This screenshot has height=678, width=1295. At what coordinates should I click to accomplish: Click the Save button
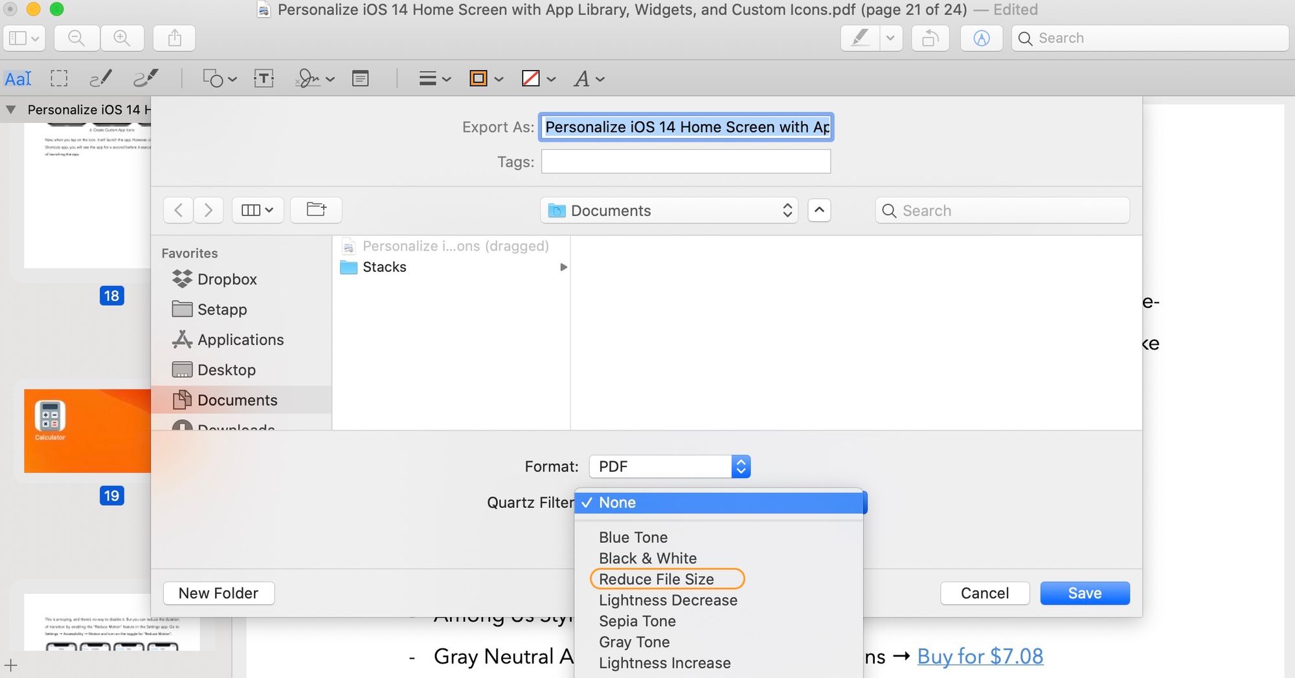click(x=1085, y=593)
